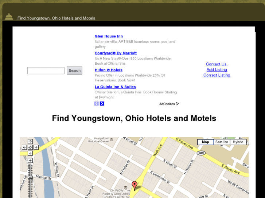Focus the hotel search text box
Image resolution: width=265 pixels, height=198 pixels.
46,70
